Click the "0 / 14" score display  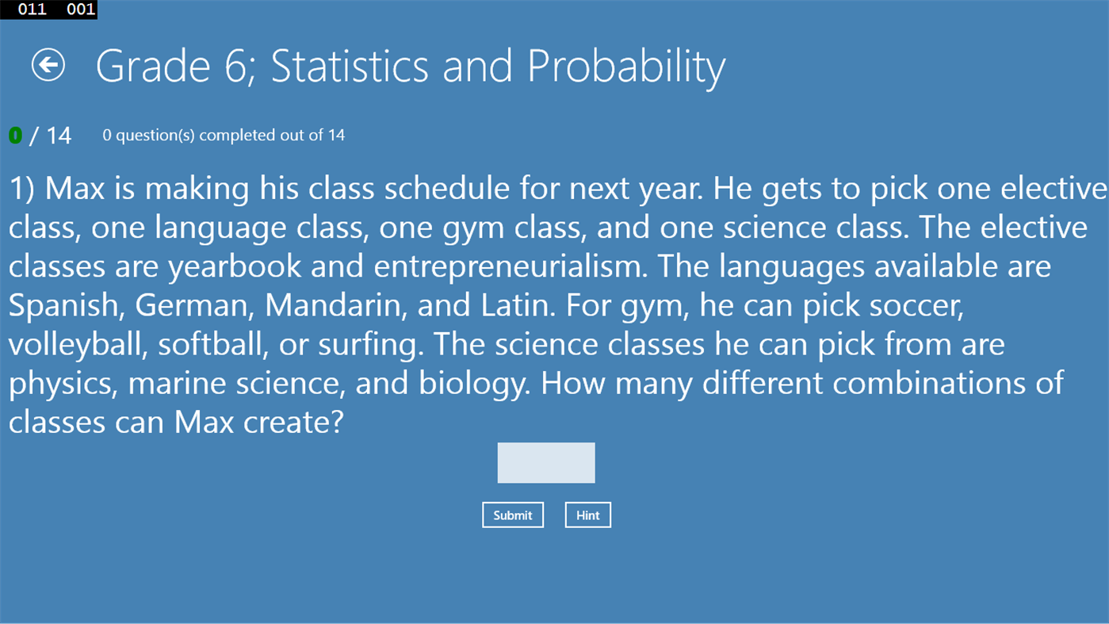tap(40, 134)
